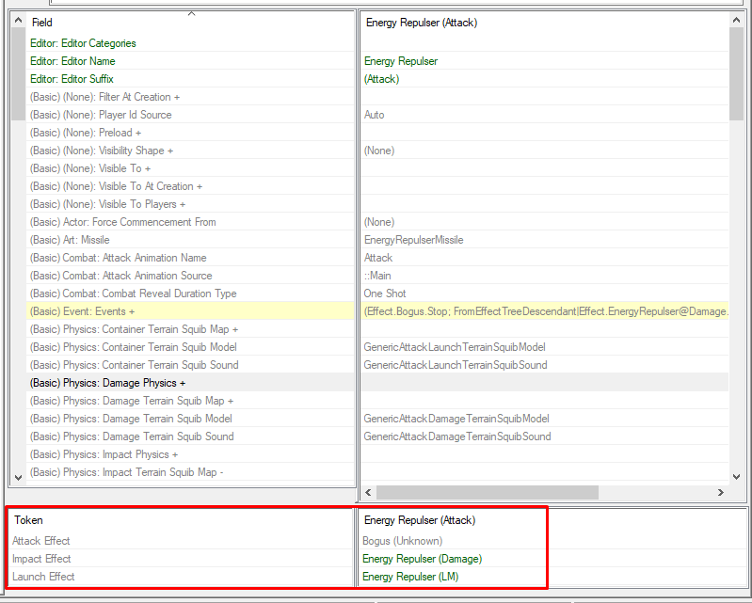Select Combat Reveal Duration Type field
Screen dimensions: 752x603
tap(190, 294)
